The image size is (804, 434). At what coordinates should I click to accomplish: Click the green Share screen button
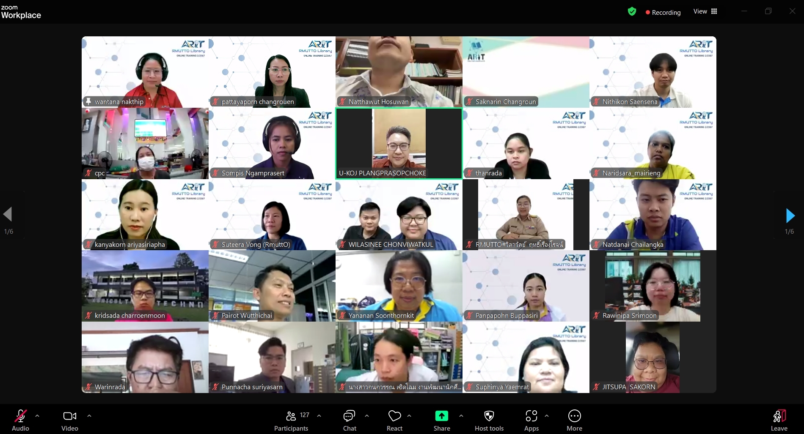(x=442, y=416)
